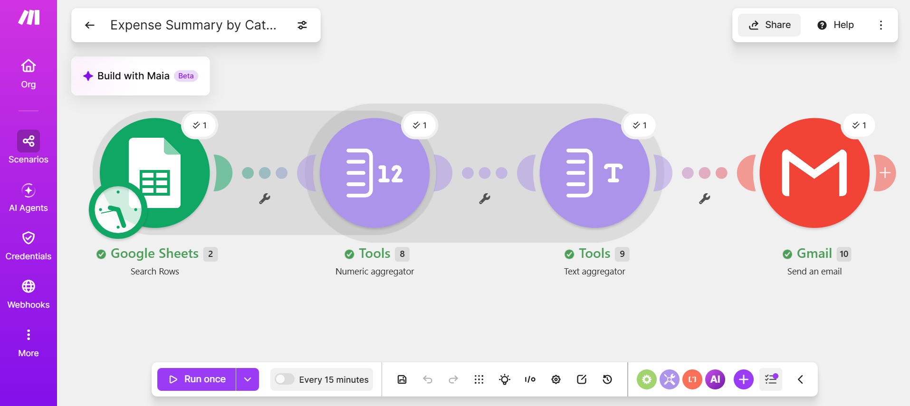Add a module after Gmail with plus

[x=885, y=173]
